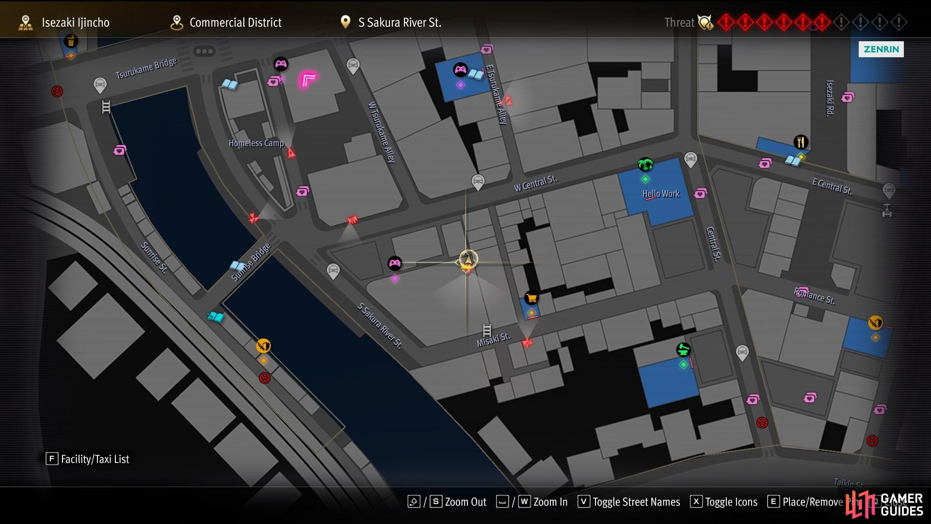This screenshot has width=931, height=524.
Task: Select the taxi marker on S Sakura River St.
Action: 333,271
